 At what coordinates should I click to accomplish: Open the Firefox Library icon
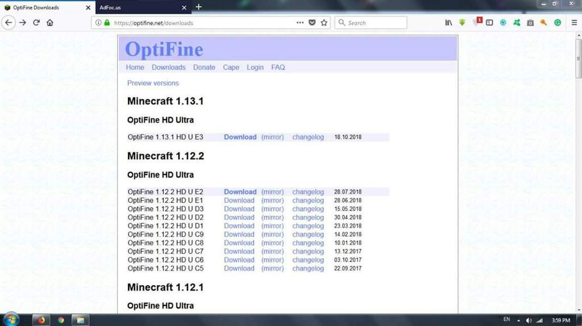pos(448,23)
